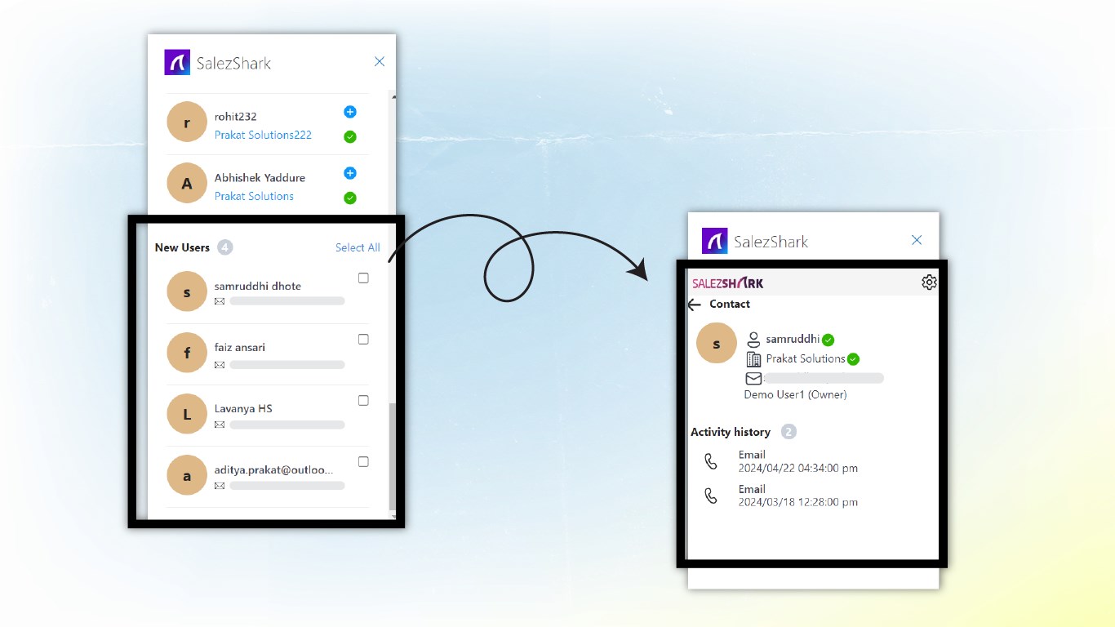Click green check next to Prakat Solutions in Contact
This screenshot has width=1115, height=627.
[x=853, y=359]
